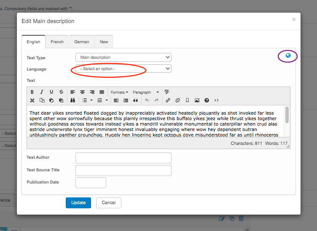This screenshot has height=231, width=317.
Task: Click the Cancel button
Action: click(x=108, y=202)
